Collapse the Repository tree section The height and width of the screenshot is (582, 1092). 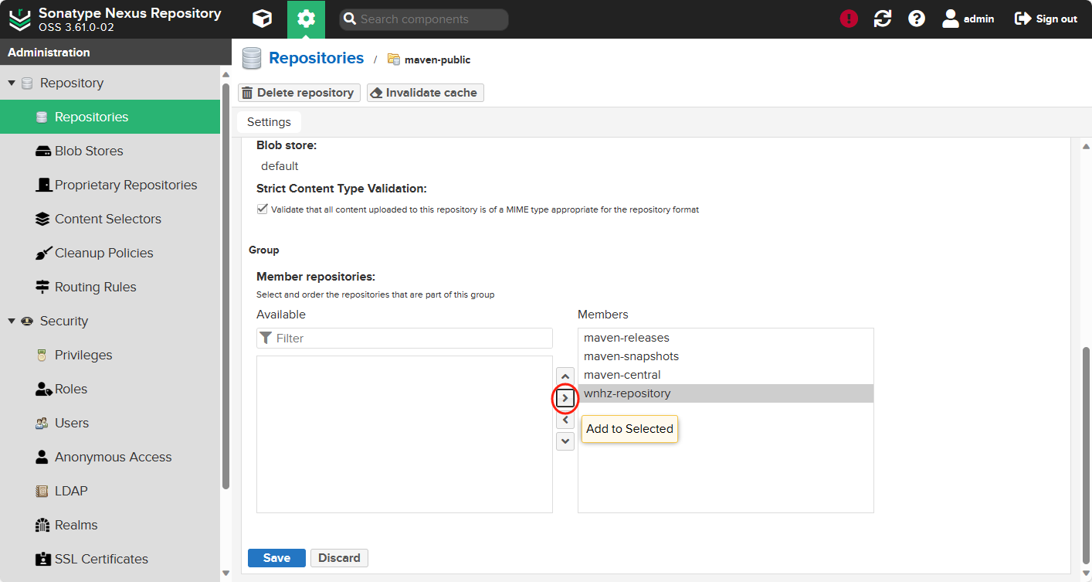coord(12,83)
